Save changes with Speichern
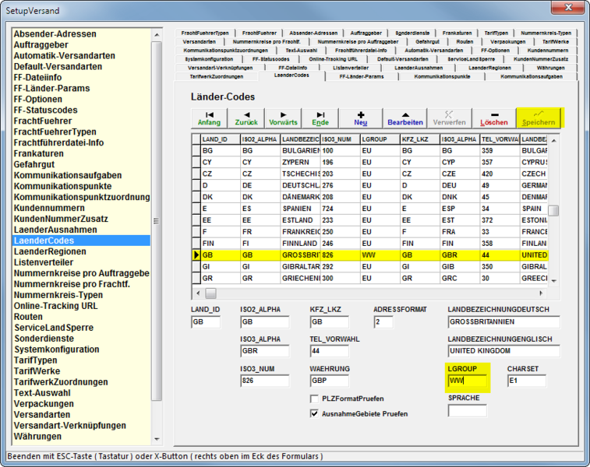590x467 pixels. coord(539,118)
